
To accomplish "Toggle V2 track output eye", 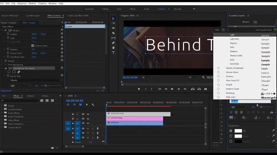I will [x=88, y=119].
